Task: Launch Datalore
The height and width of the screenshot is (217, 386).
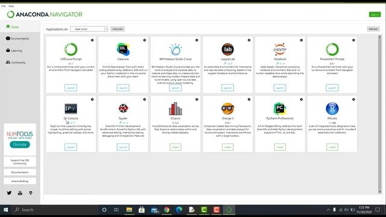Action: (x=123, y=88)
